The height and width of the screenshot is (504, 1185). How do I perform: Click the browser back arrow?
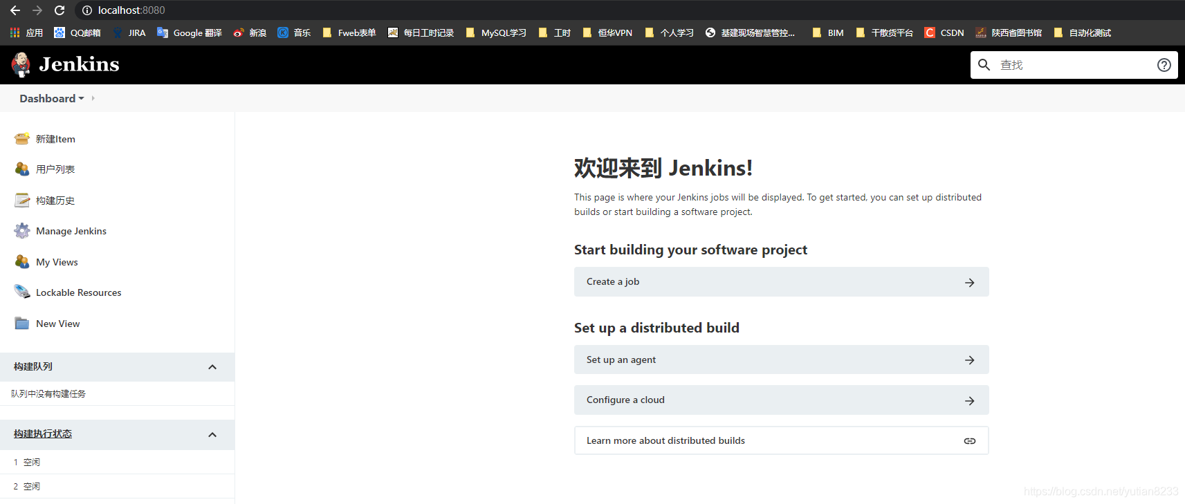pyautogui.click(x=15, y=10)
